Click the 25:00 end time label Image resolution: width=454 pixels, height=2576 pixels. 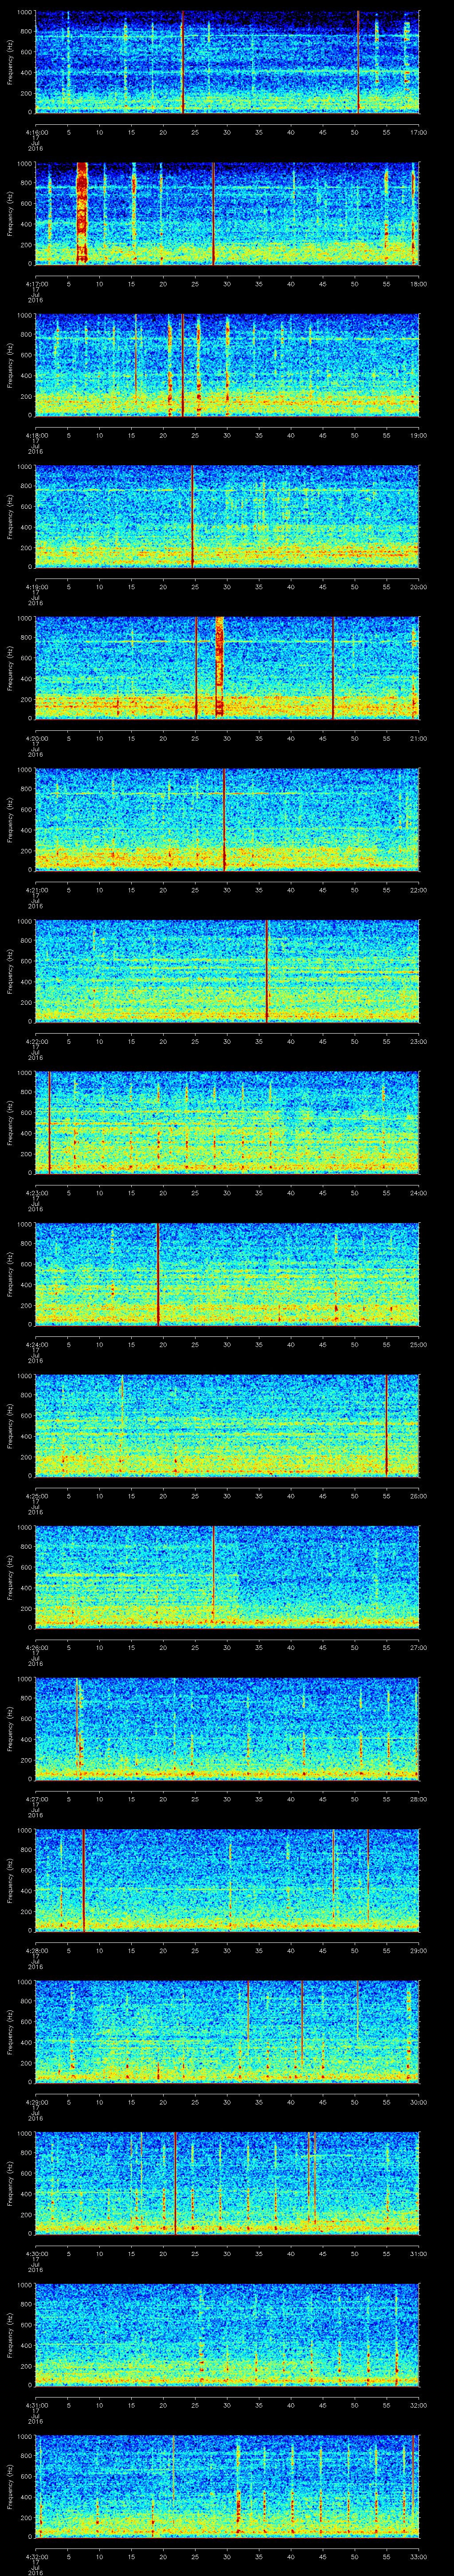click(x=418, y=1344)
